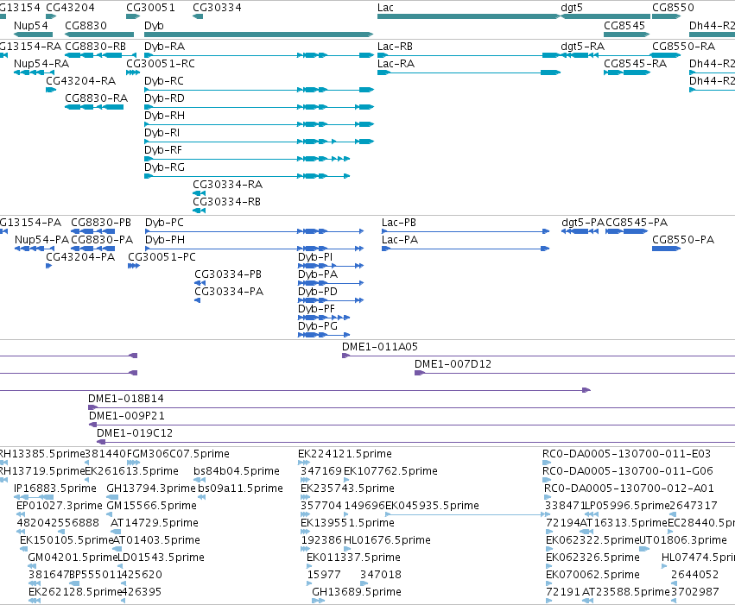735x605 pixels.
Task: Select protein Lac-PA
Action: coord(400,240)
